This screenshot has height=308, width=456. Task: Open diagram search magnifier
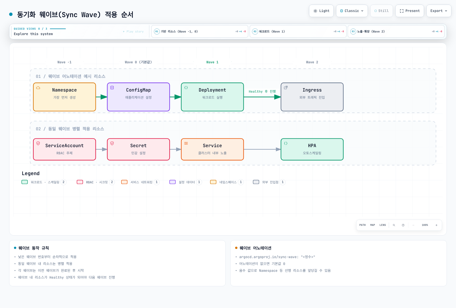[x=394, y=225]
